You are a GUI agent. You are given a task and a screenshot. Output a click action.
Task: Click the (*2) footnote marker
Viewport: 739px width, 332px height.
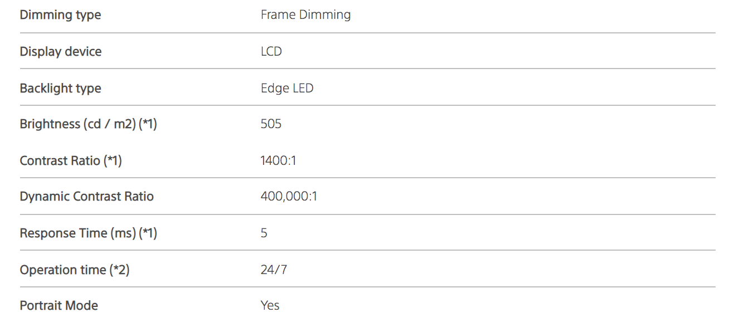[x=119, y=270]
